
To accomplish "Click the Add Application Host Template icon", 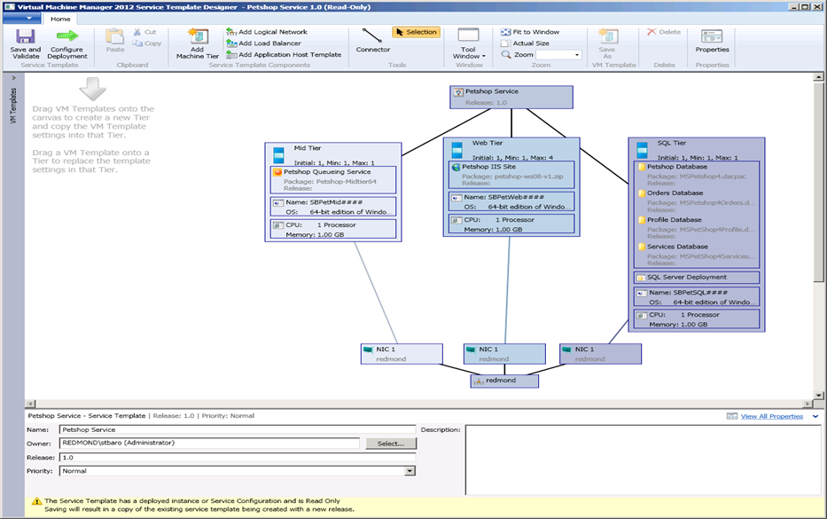I will 231,54.
